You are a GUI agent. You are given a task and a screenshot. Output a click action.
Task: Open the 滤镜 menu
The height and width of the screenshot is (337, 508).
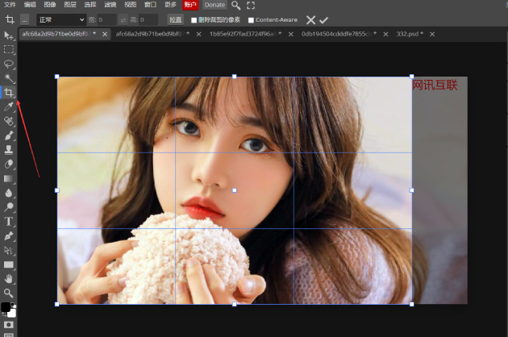coord(109,5)
